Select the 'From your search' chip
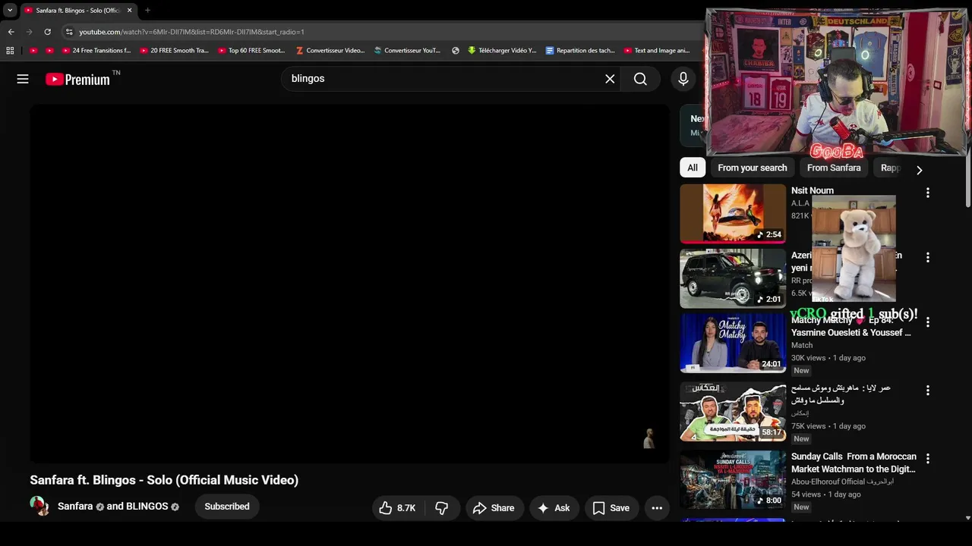Viewport: 972px width, 546px height. coord(753,168)
